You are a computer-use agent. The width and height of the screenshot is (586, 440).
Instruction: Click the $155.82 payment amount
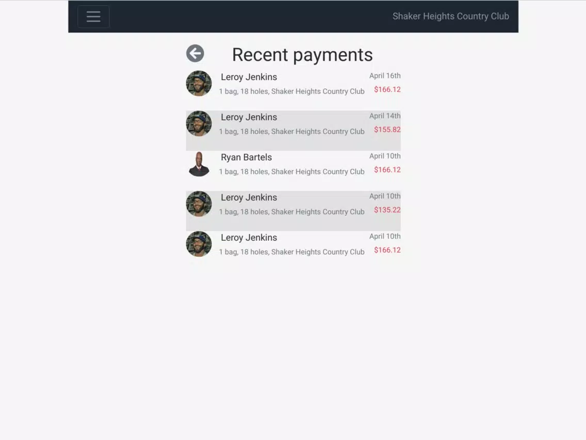click(x=387, y=130)
